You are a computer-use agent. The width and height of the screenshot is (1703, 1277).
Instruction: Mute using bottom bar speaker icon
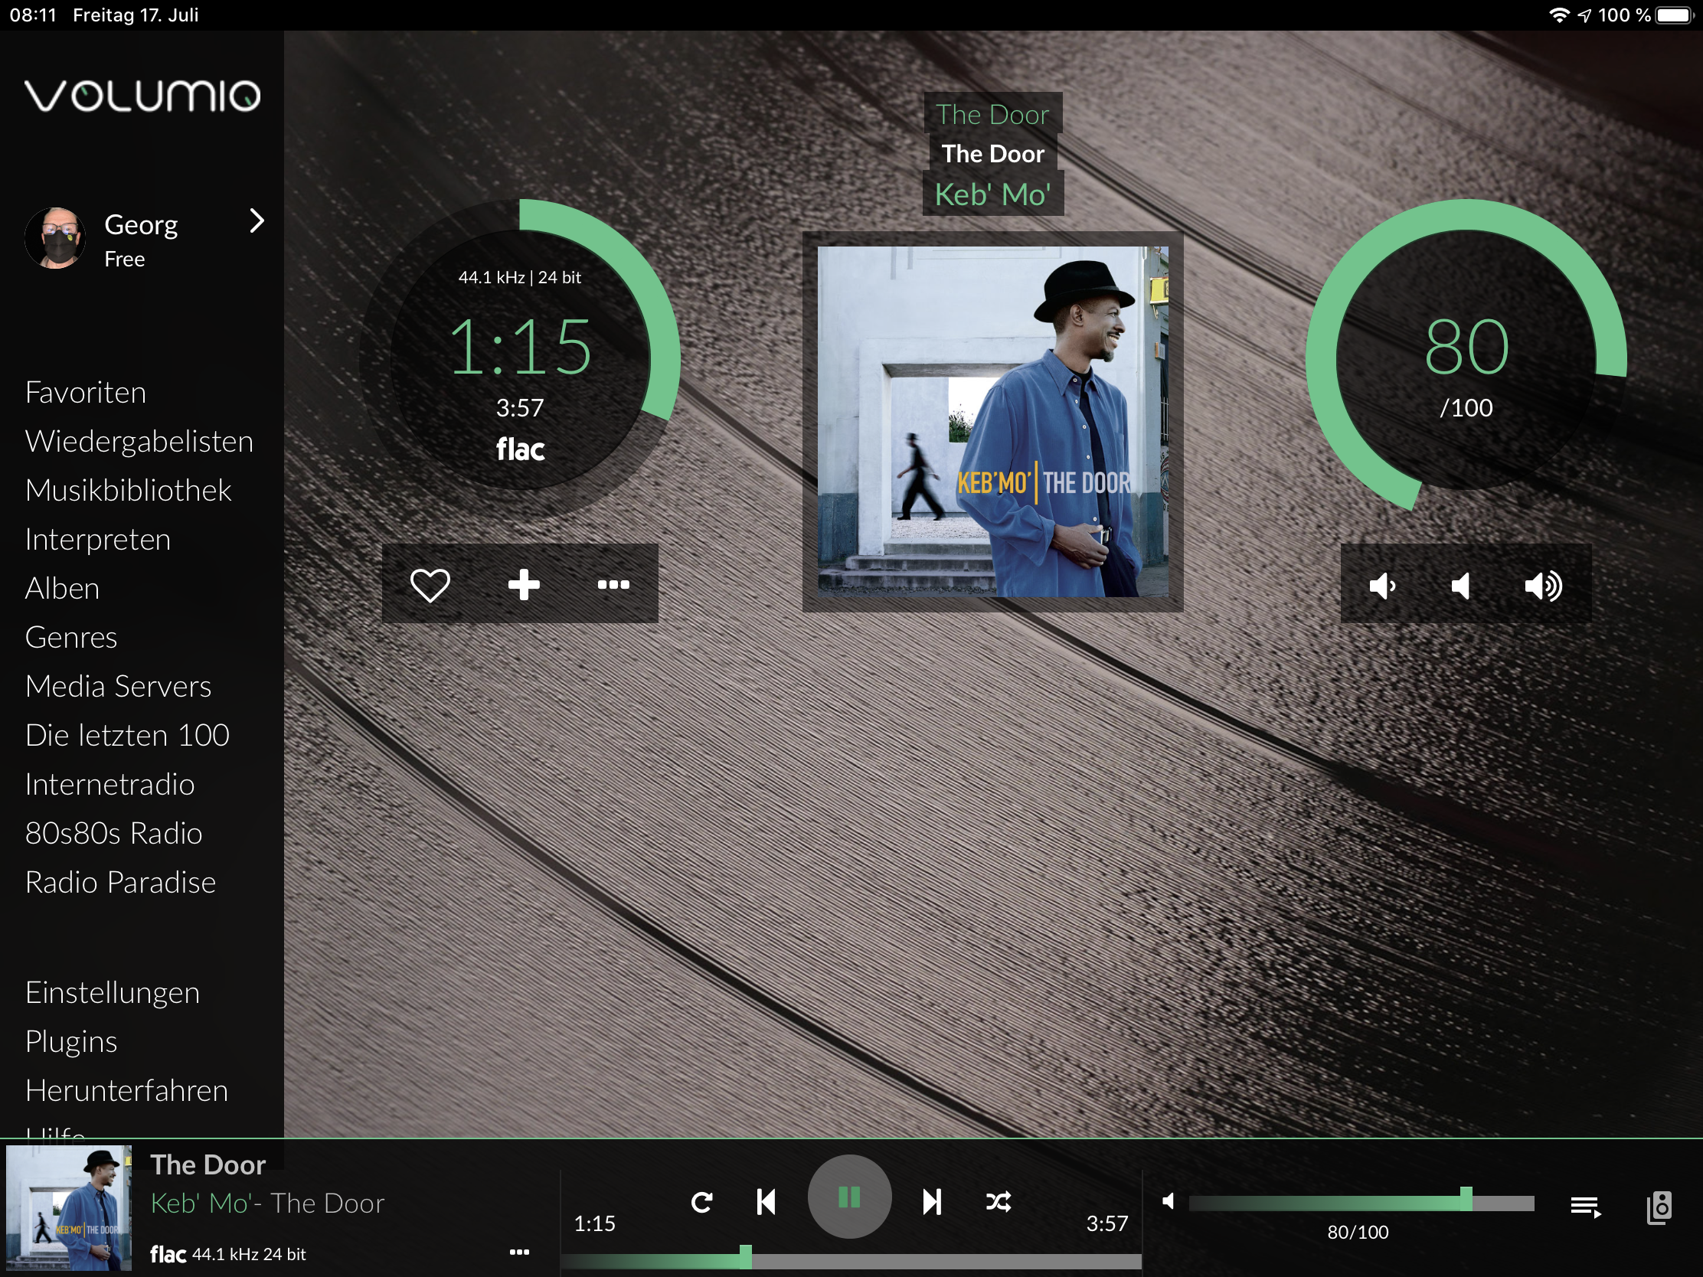tap(1169, 1200)
